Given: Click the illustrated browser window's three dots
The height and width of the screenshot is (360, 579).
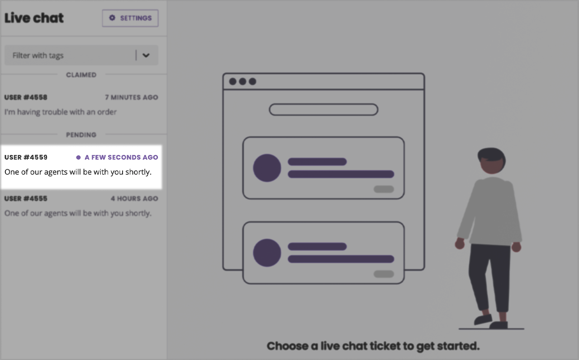Looking at the screenshot, I should (x=242, y=82).
